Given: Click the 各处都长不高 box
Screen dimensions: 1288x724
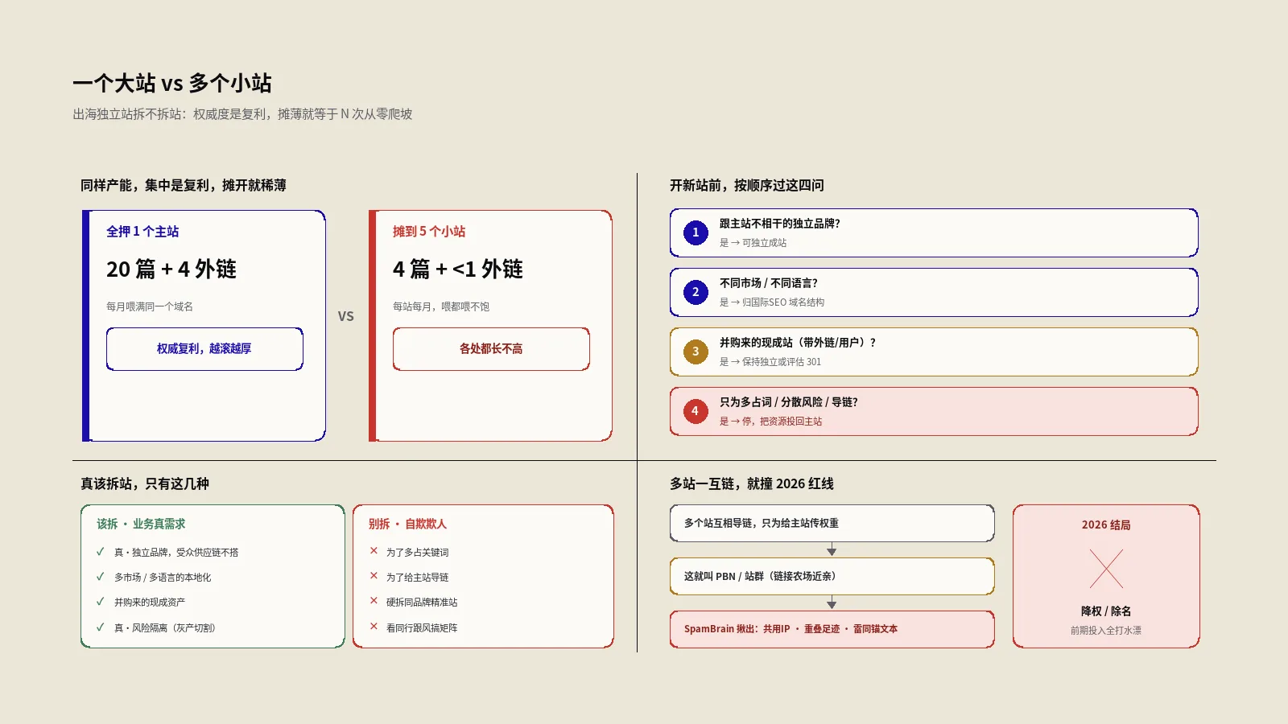Looking at the screenshot, I should (x=491, y=349).
